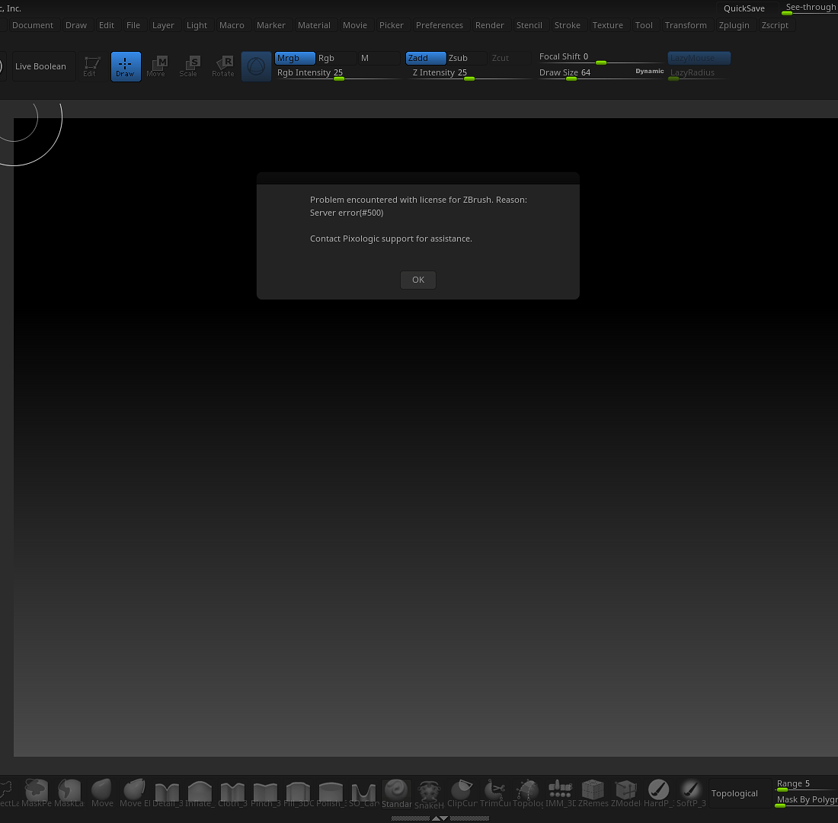838x823 pixels.
Task: Pick the Move brush
Action: pyautogui.click(x=101, y=793)
